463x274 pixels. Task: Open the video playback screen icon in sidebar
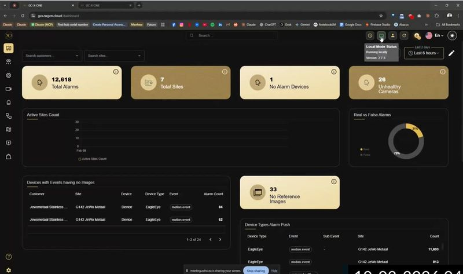point(9,143)
